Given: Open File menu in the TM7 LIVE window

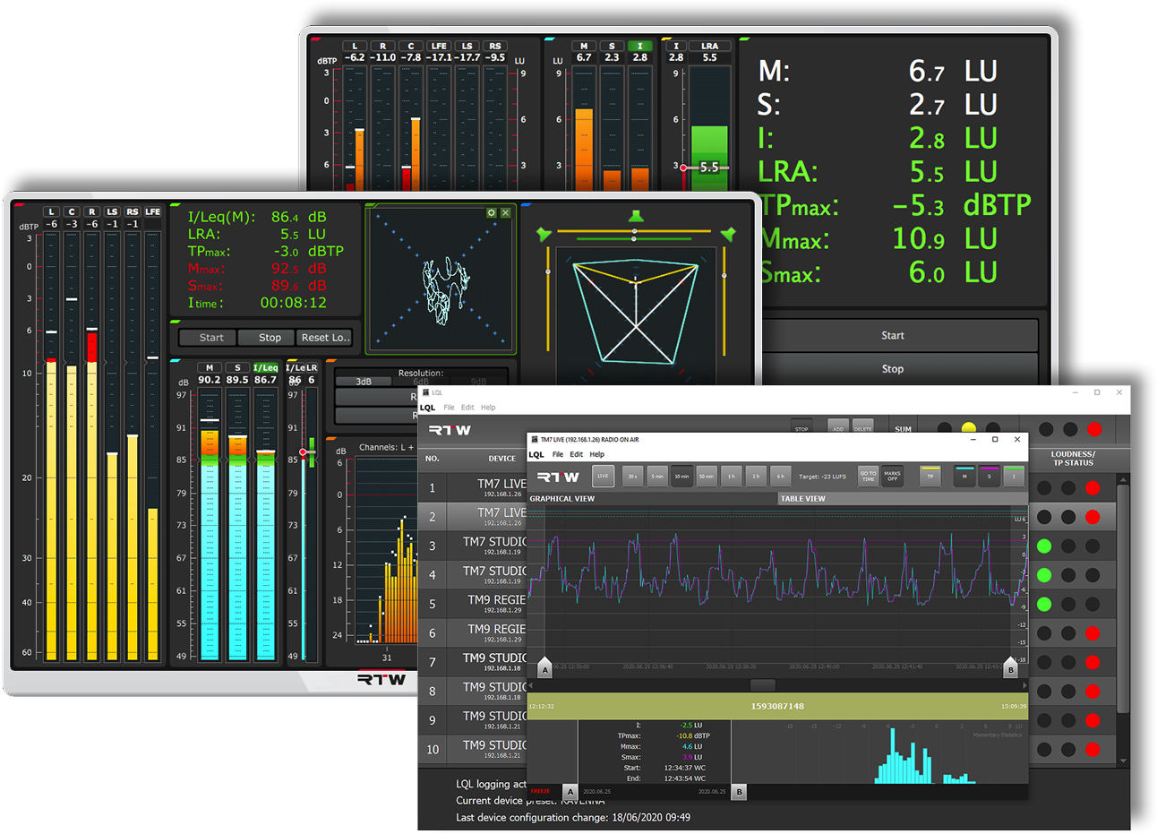Looking at the screenshot, I should pyautogui.click(x=558, y=454).
